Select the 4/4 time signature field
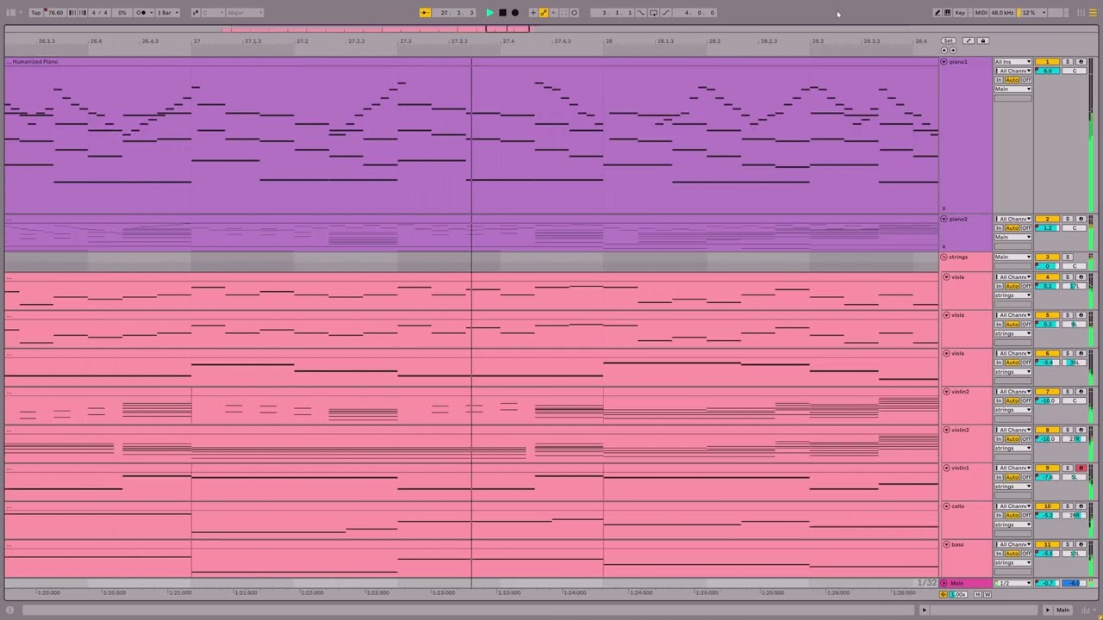 (x=100, y=12)
